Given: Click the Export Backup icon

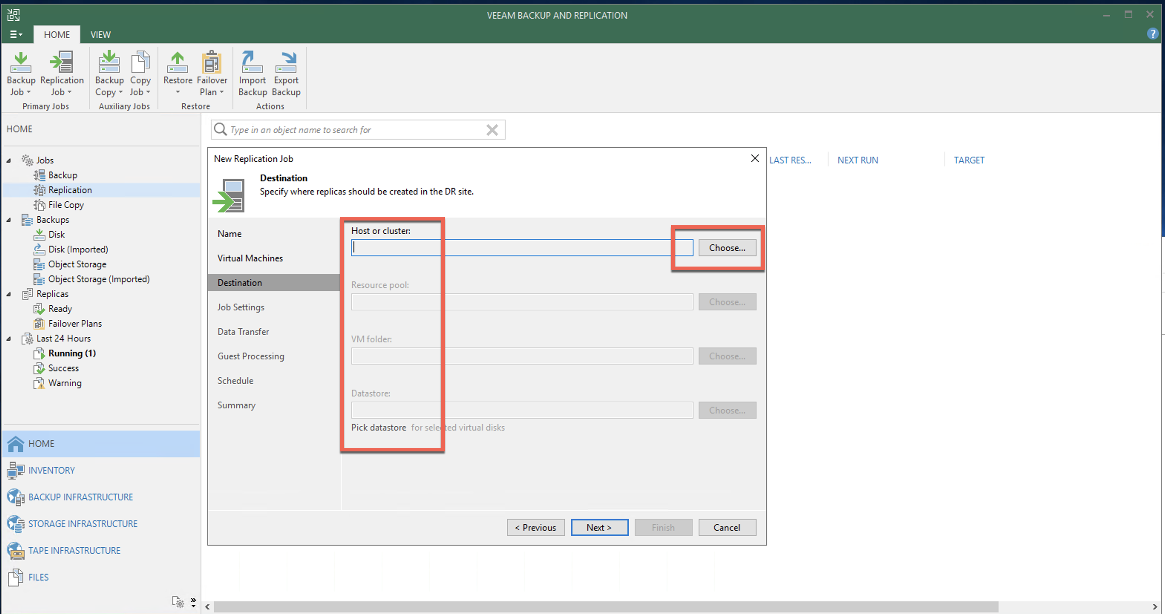Looking at the screenshot, I should pos(286,63).
